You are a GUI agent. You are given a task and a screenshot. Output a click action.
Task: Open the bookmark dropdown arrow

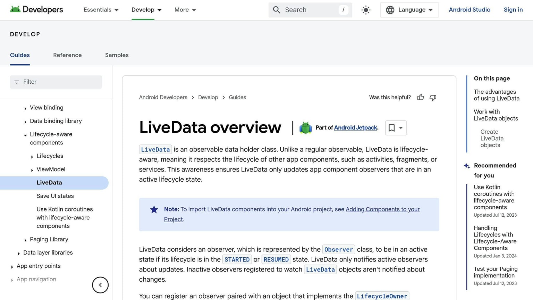click(x=401, y=128)
